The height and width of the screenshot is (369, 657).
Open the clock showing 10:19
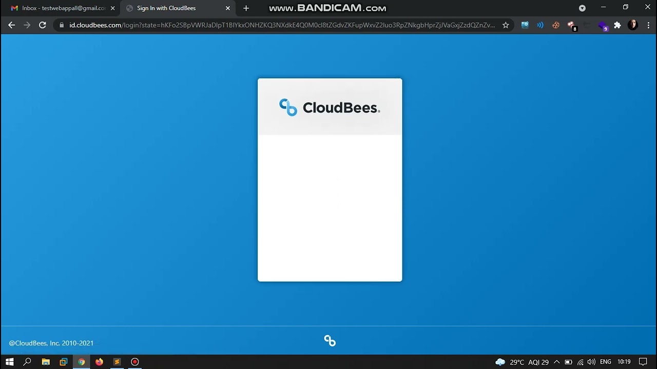624,362
